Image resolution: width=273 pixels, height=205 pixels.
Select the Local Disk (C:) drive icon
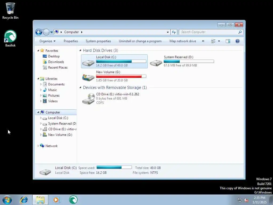point(88,62)
